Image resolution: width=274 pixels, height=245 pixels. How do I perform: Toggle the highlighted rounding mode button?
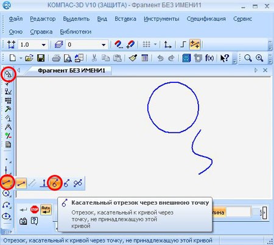[195, 44]
